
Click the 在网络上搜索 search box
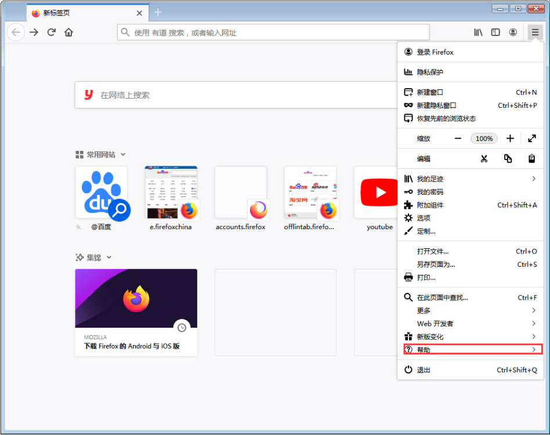236,95
